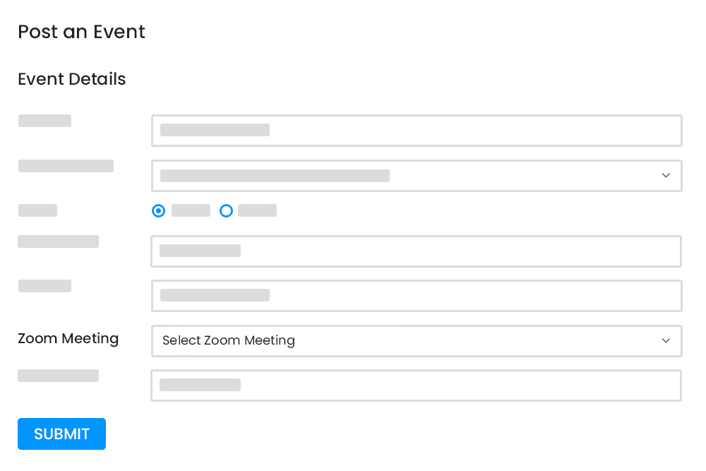Image resolution: width=706 pixels, height=471 pixels.
Task: Select the unselected radio button option
Action: (226, 210)
